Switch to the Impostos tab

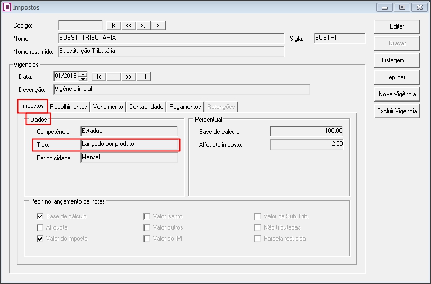tap(32, 106)
